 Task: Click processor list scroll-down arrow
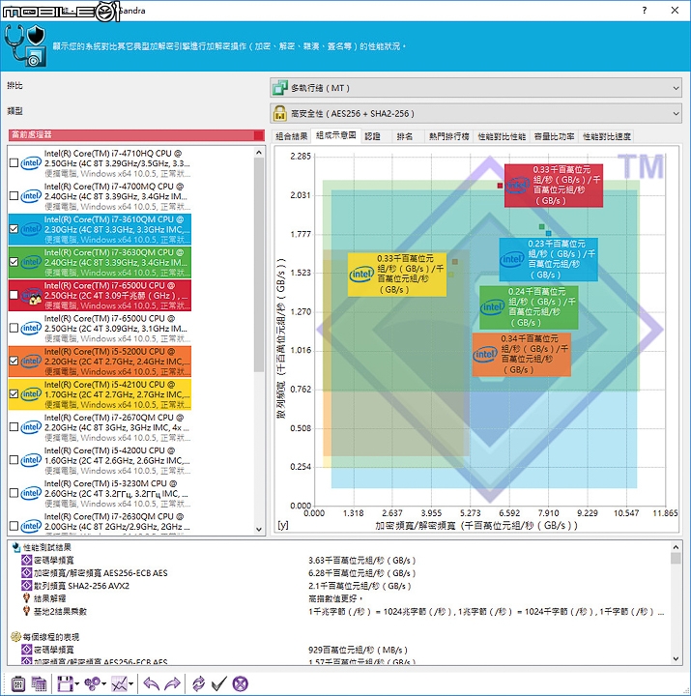tap(259, 529)
